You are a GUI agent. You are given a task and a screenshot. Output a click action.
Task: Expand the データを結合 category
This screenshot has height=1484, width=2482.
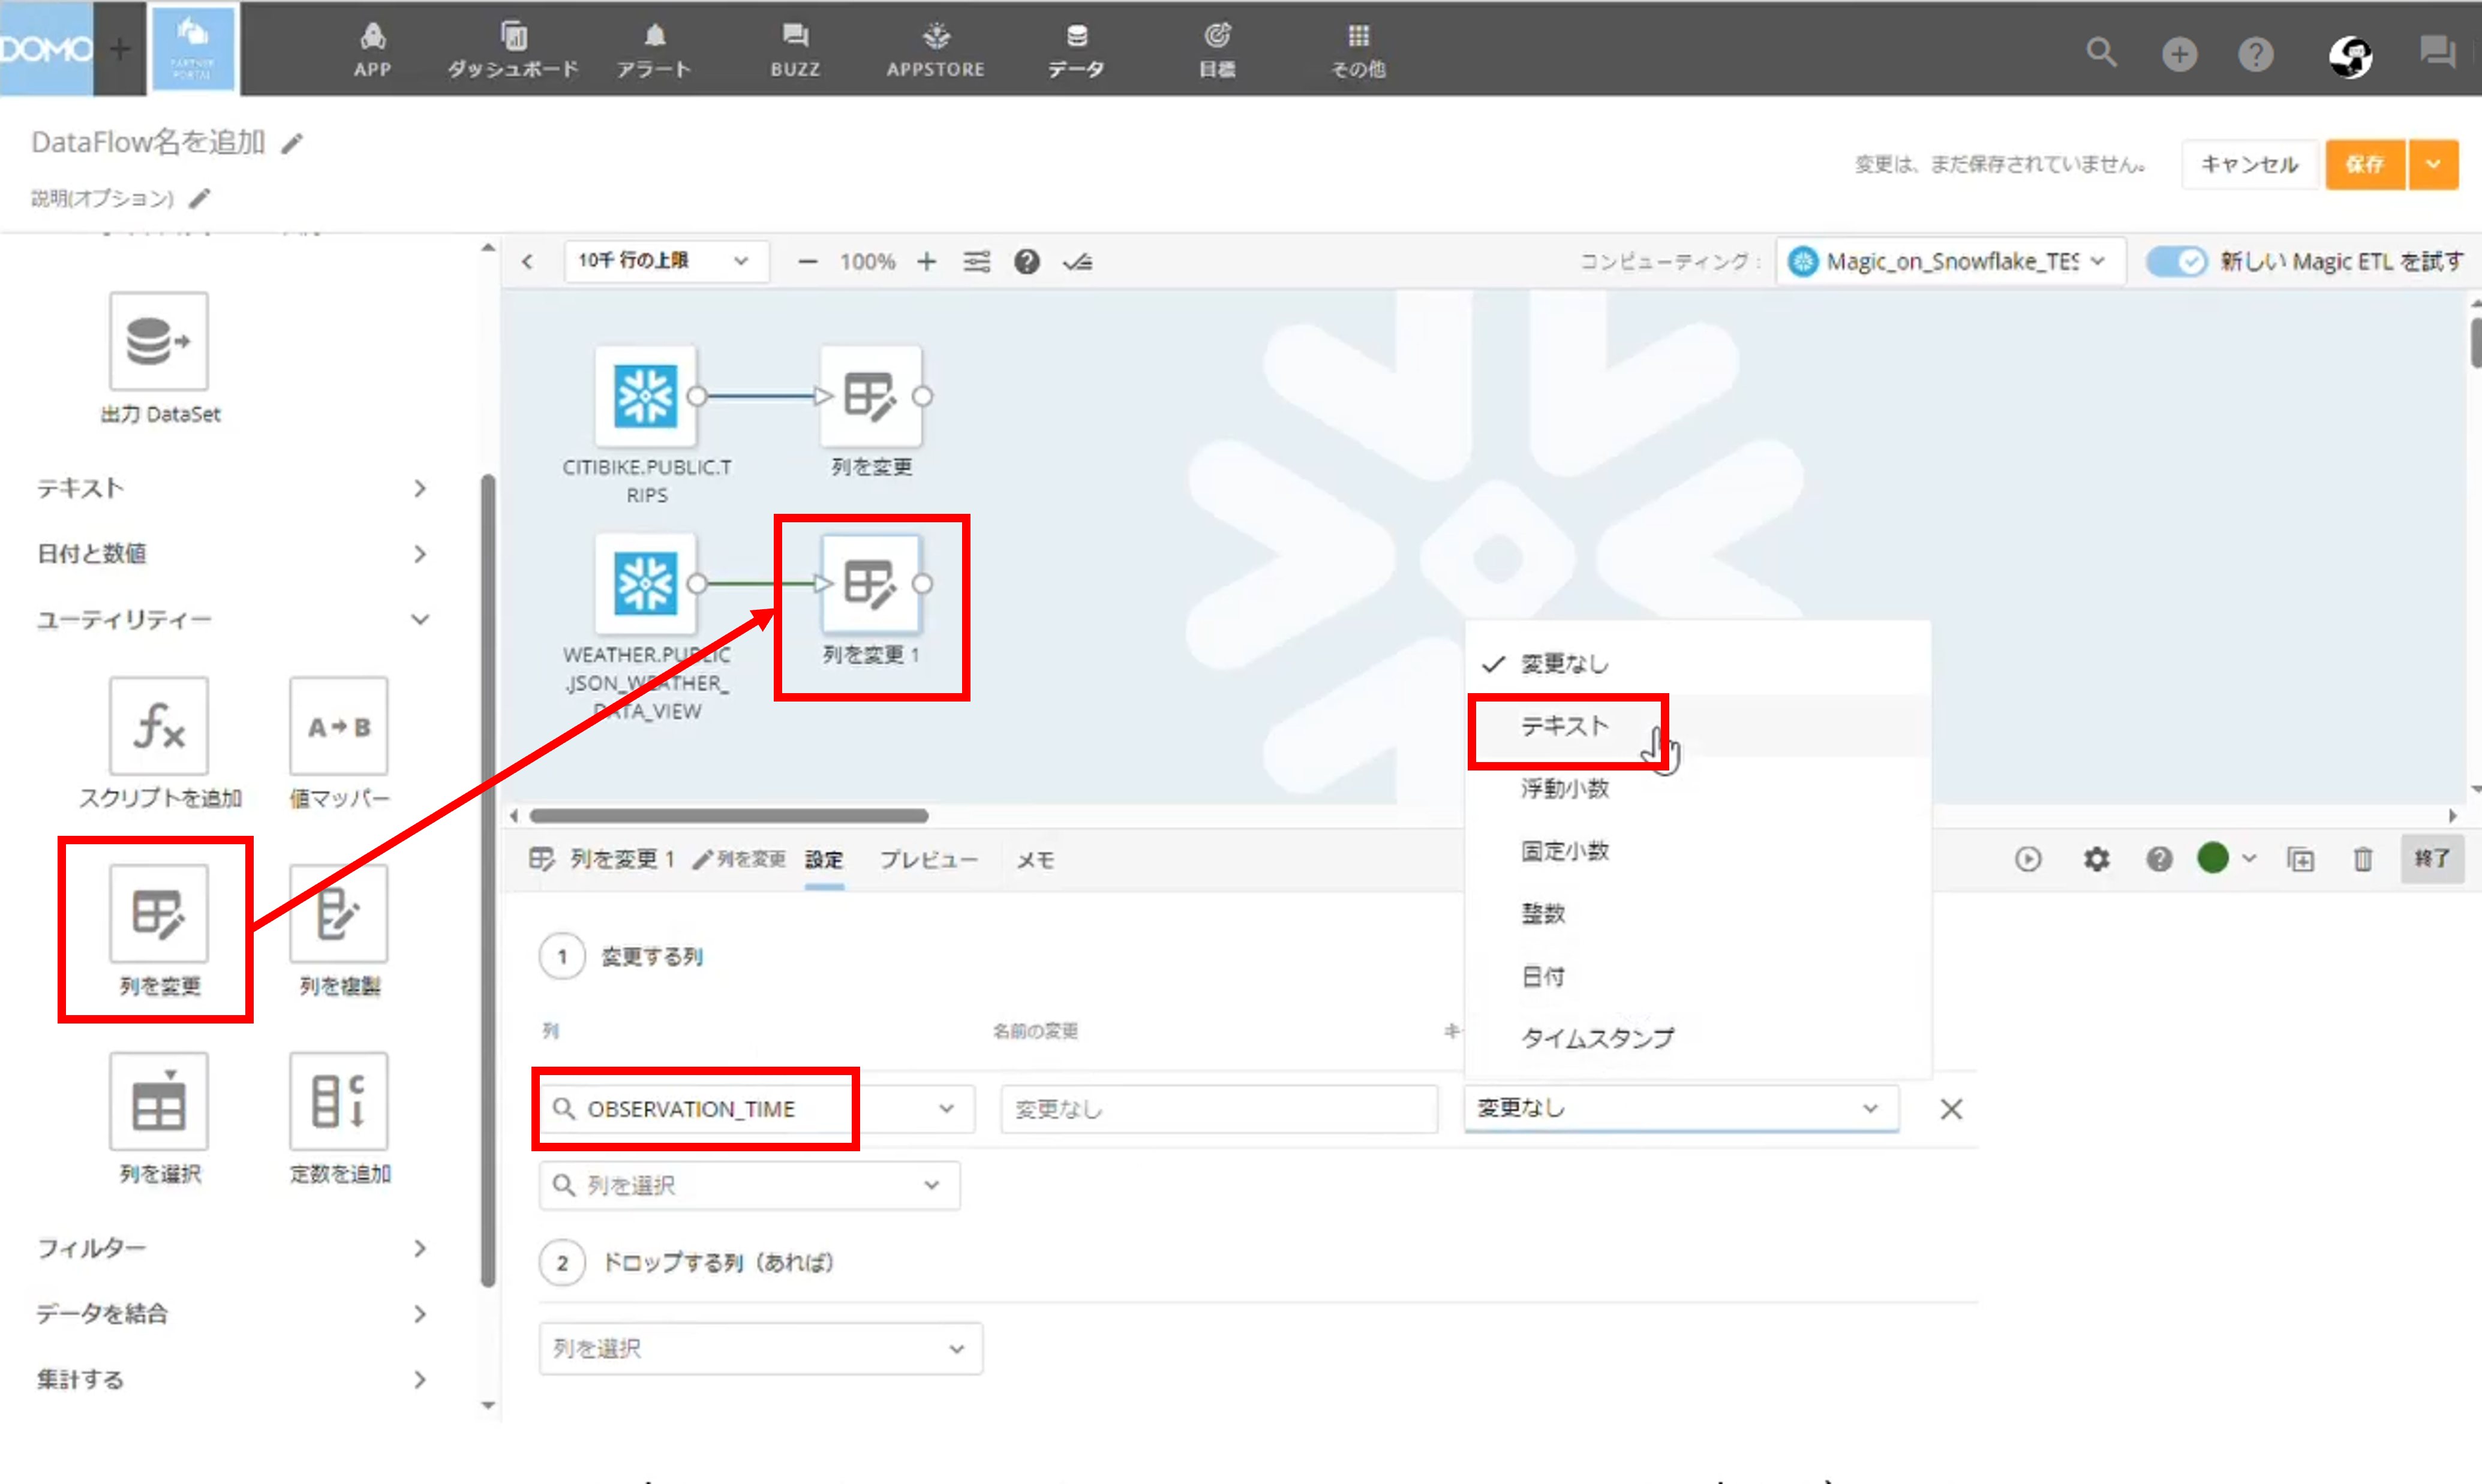pyautogui.click(x=232, y=1313)
